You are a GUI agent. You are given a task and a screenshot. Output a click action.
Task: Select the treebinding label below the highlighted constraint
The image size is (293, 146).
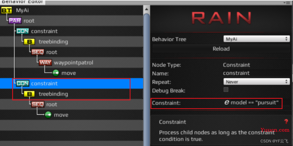click(x=53, y=94)
